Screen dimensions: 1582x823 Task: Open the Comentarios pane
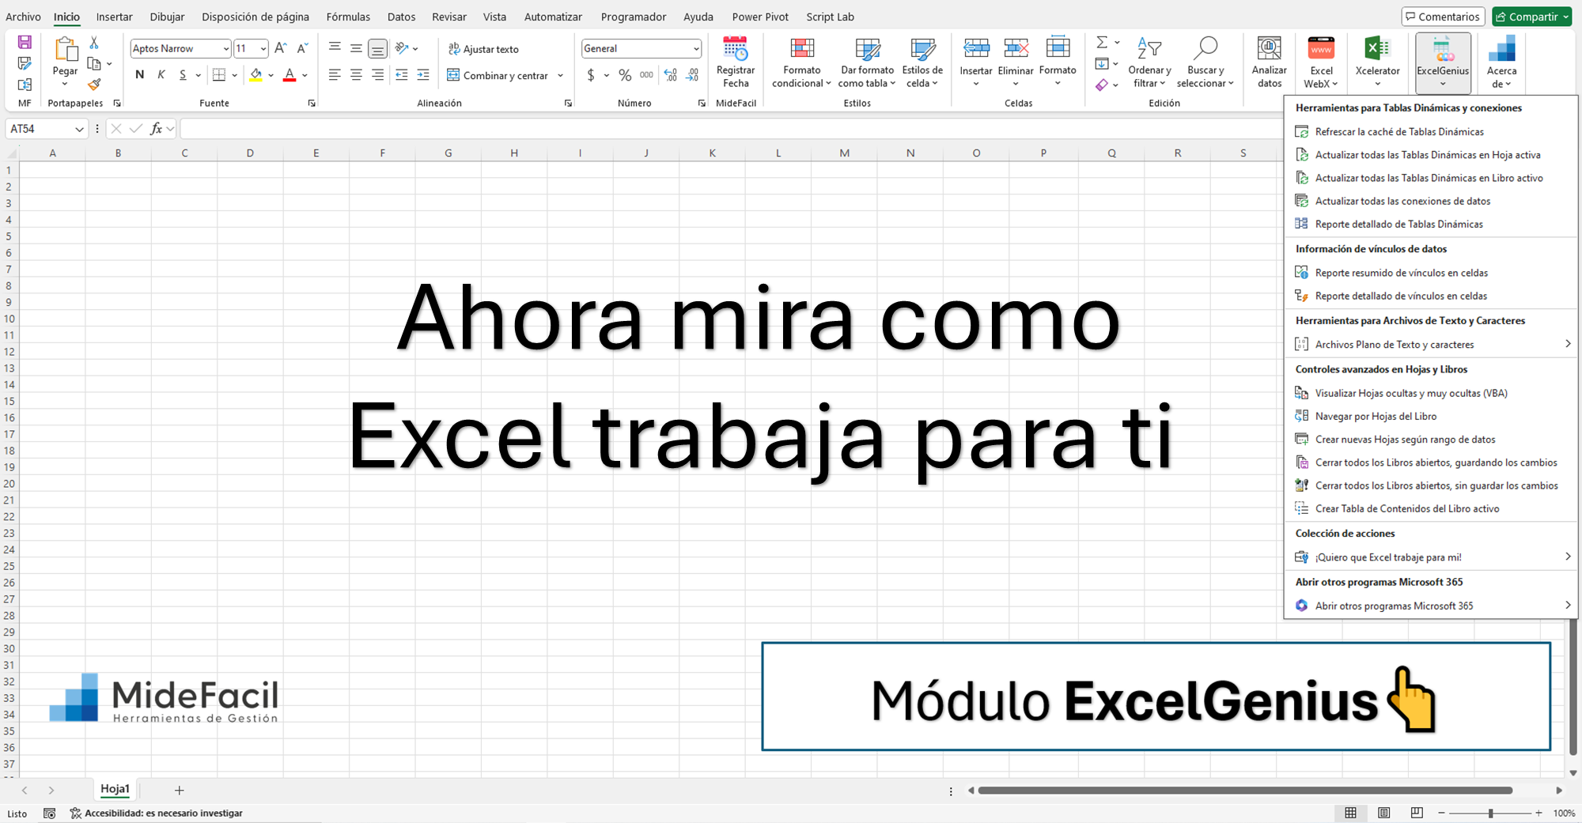point(1444,17)
